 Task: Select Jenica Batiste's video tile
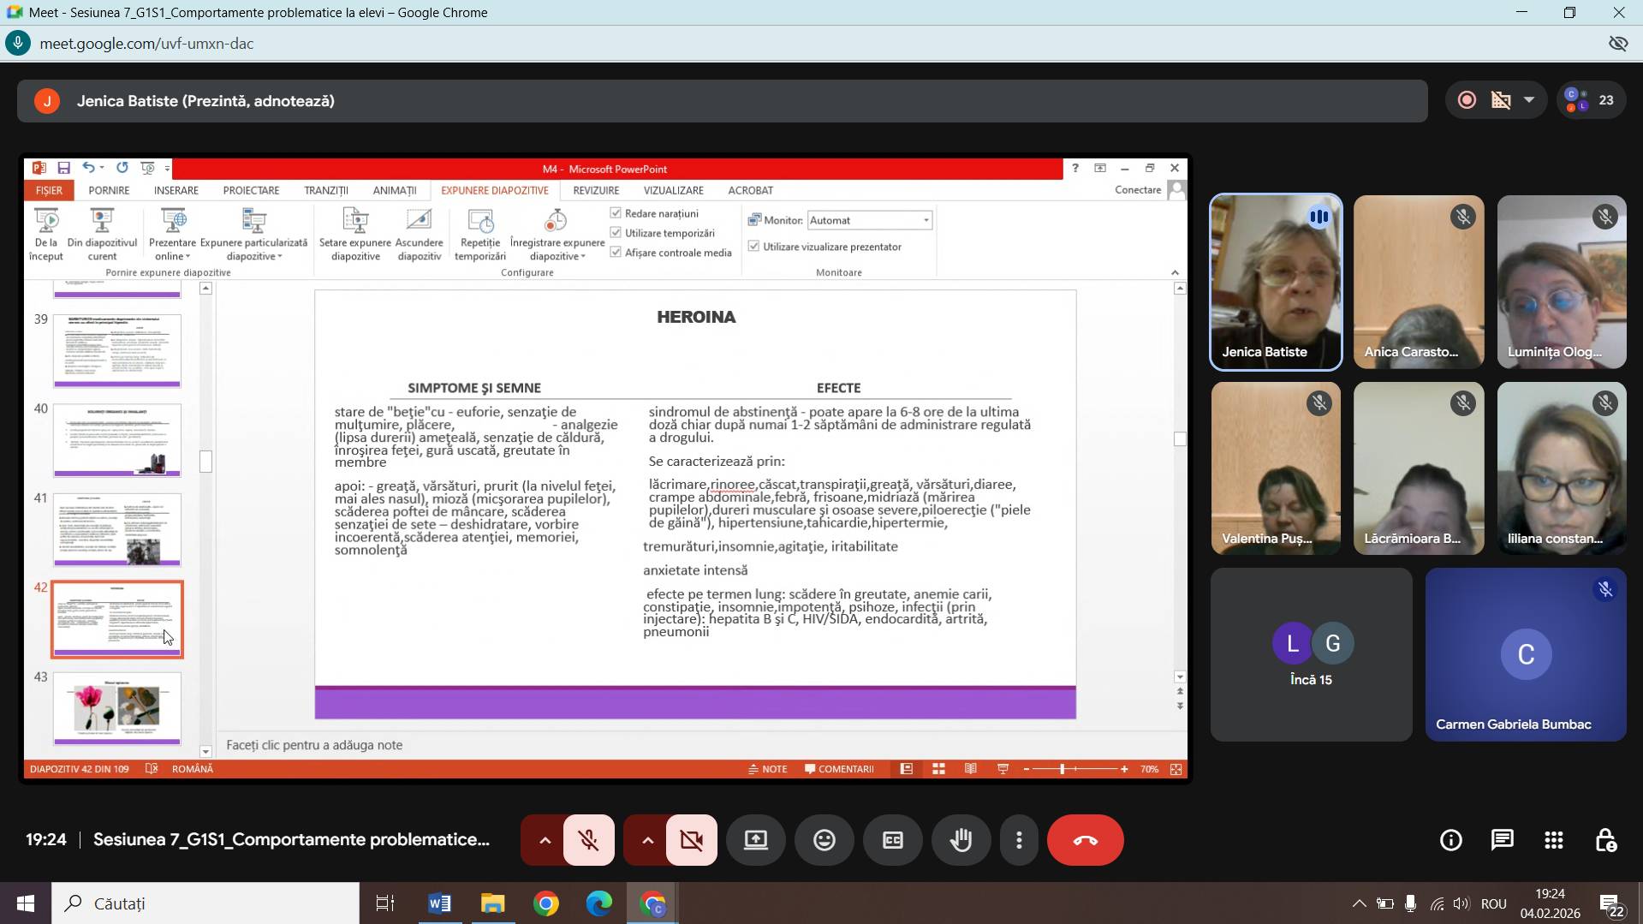[x=1275, y=282]
